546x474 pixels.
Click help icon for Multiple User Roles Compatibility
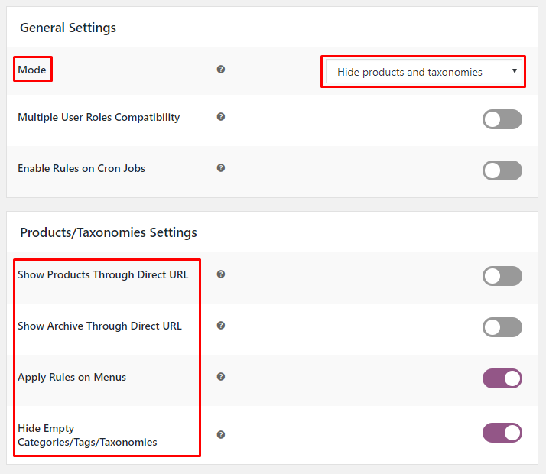pyautogui.click(x=221, y=118)
